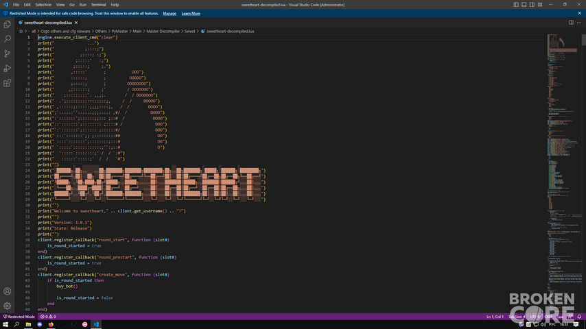
Task: Select the sweetheart-decompiled.lua tab
Action: 48,23
